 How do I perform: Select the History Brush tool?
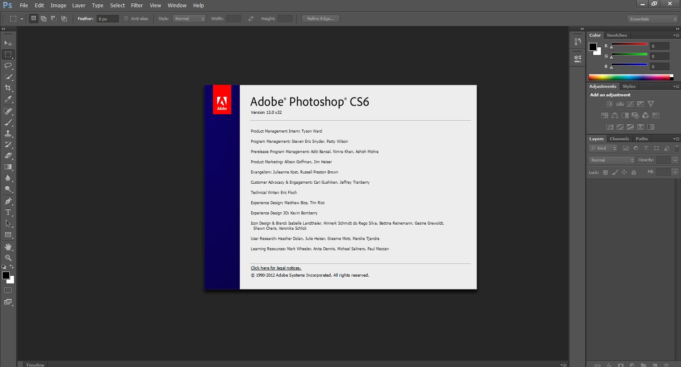8,144
